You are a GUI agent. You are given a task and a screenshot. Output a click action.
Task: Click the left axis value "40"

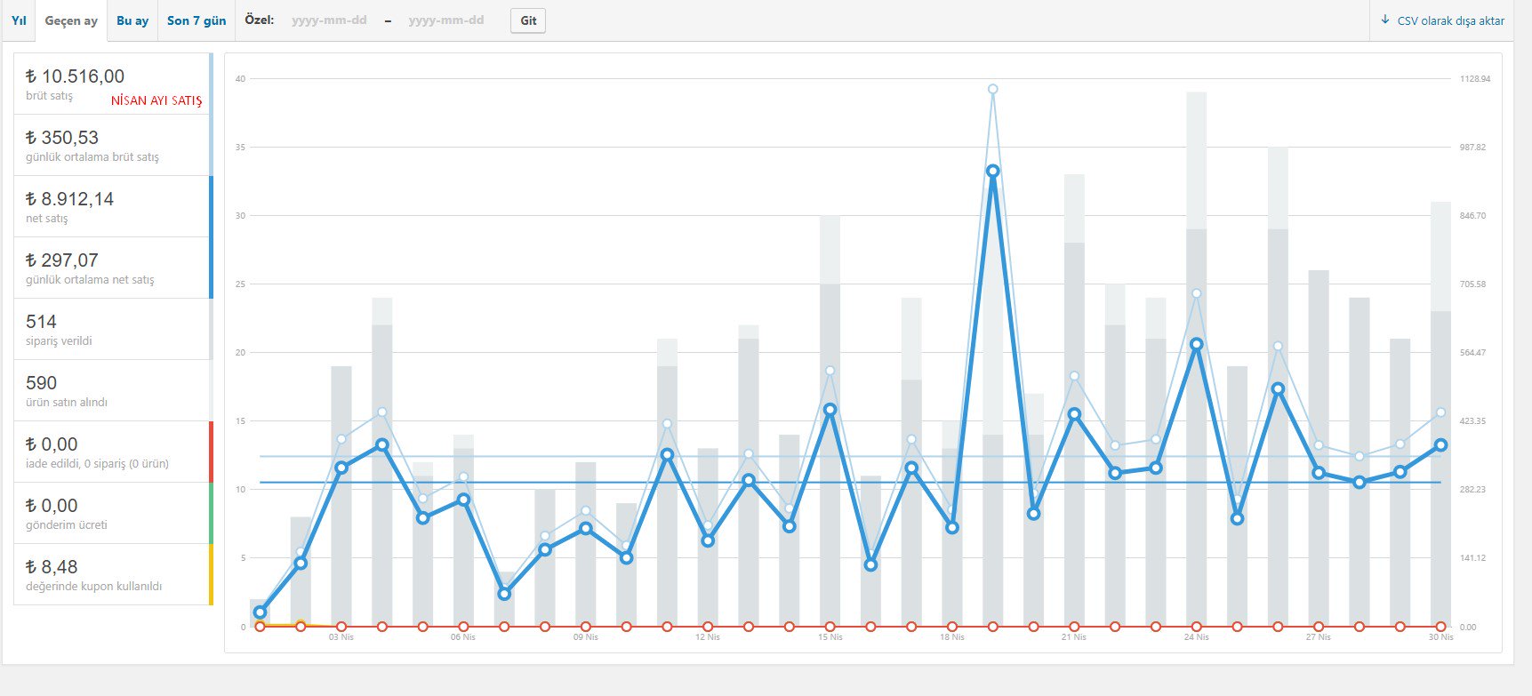pos(240,79)
